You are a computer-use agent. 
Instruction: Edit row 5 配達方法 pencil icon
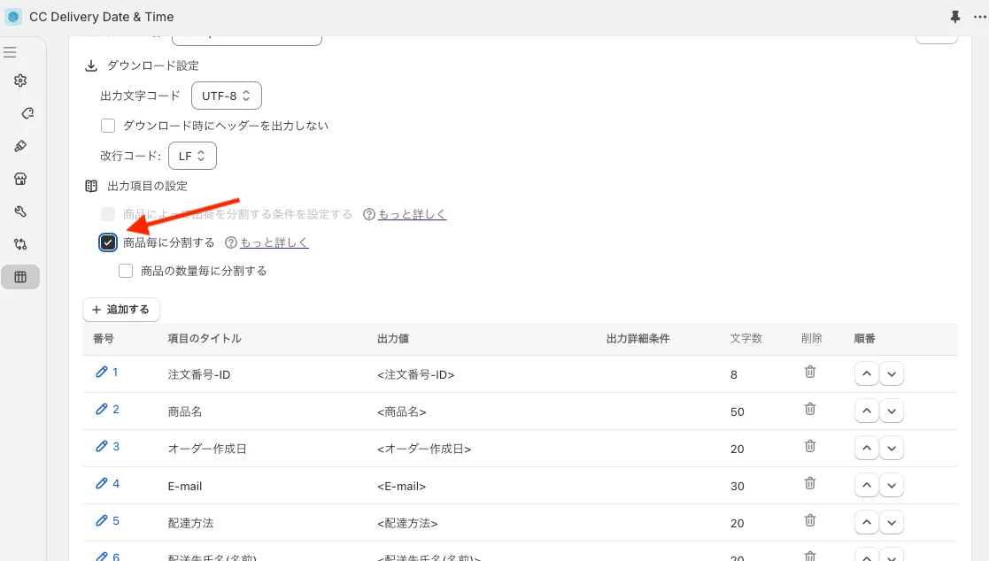(x=101, y=521)
